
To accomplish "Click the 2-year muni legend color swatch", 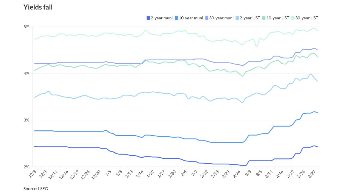I will (x=148, y=18).
